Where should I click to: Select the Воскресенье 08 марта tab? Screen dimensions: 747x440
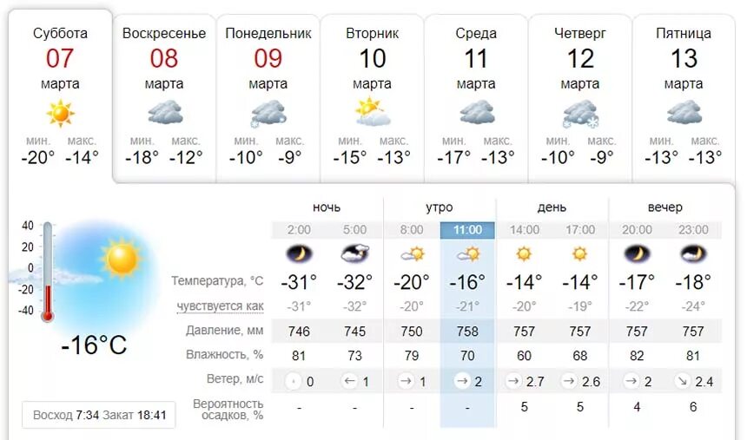pyautogui.click(x=164, y=97)
